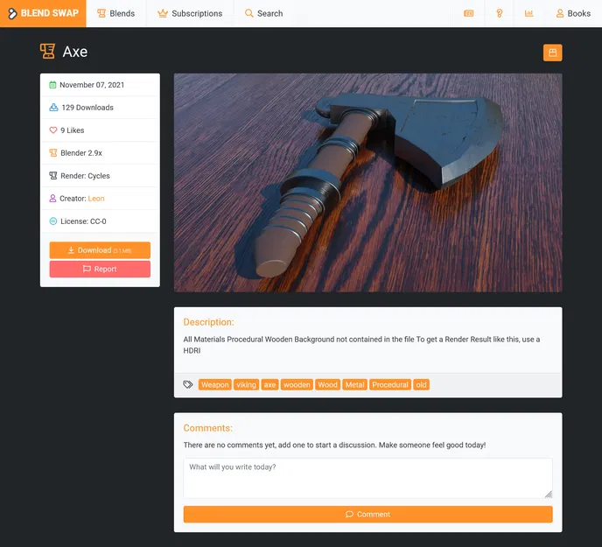Click the '129 Downloads' text
The height and width of the screenshot is (547, 602).
coord(87,108)
